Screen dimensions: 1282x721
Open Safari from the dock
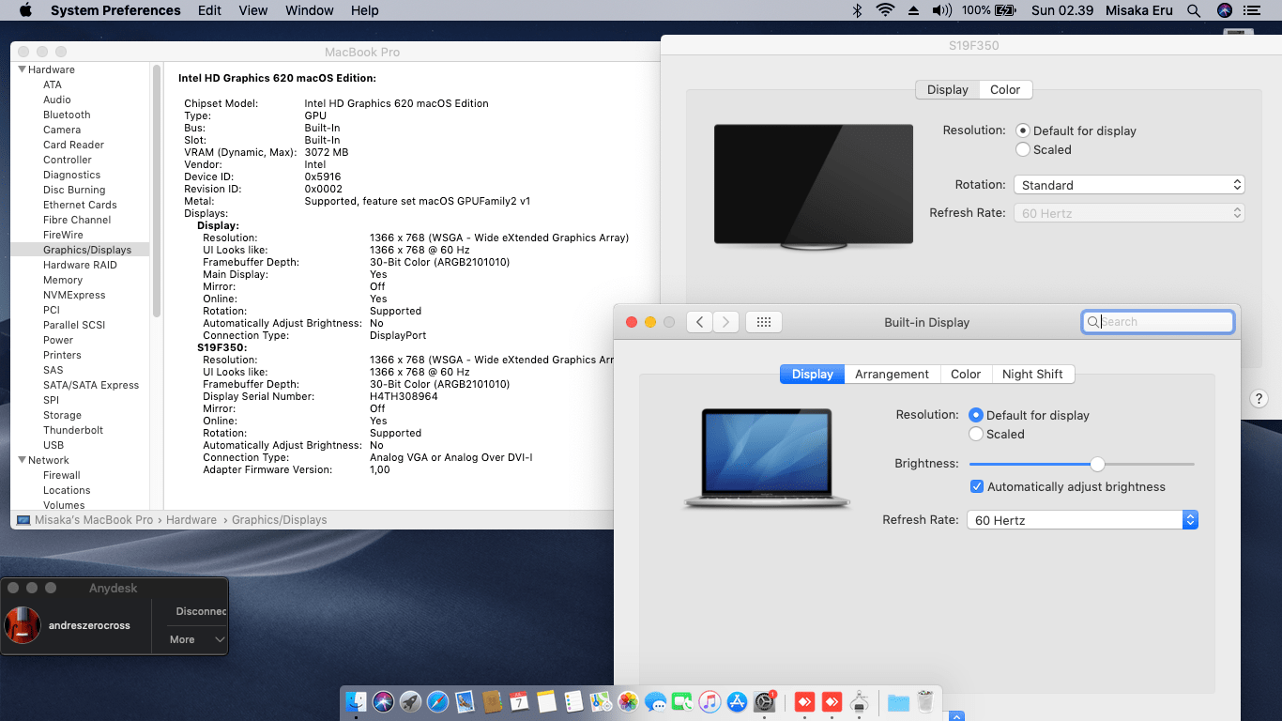[437, 701]
